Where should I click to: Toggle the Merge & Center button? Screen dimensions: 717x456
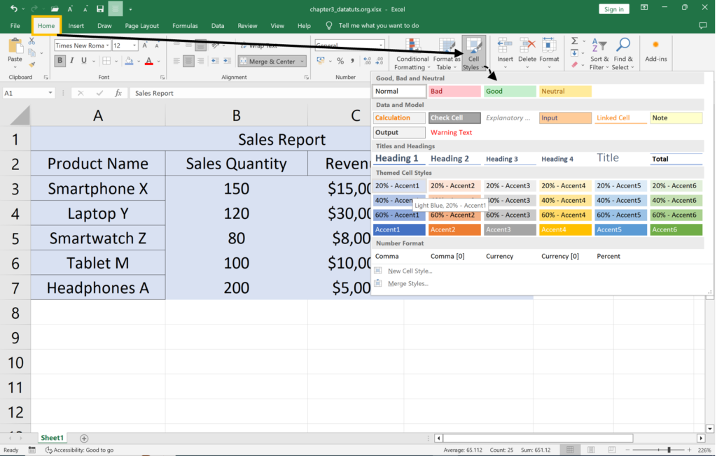point(272,62)
